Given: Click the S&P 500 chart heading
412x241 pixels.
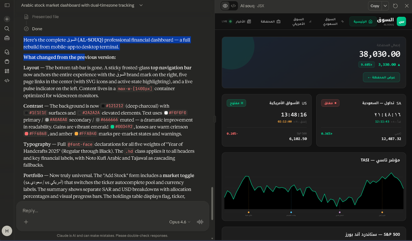Looking at the screenshot, I should point(373,234).
